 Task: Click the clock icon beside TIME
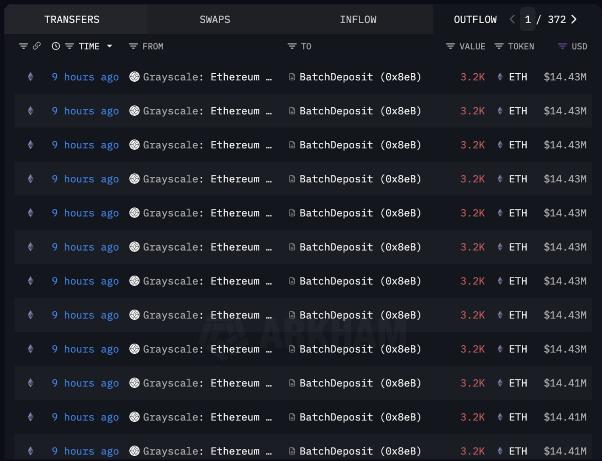tap(56, 46)
